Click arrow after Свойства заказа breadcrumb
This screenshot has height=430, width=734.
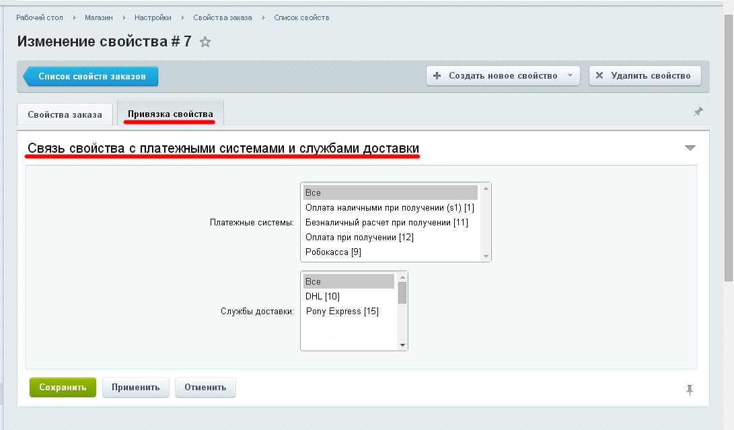pos(264,17)
